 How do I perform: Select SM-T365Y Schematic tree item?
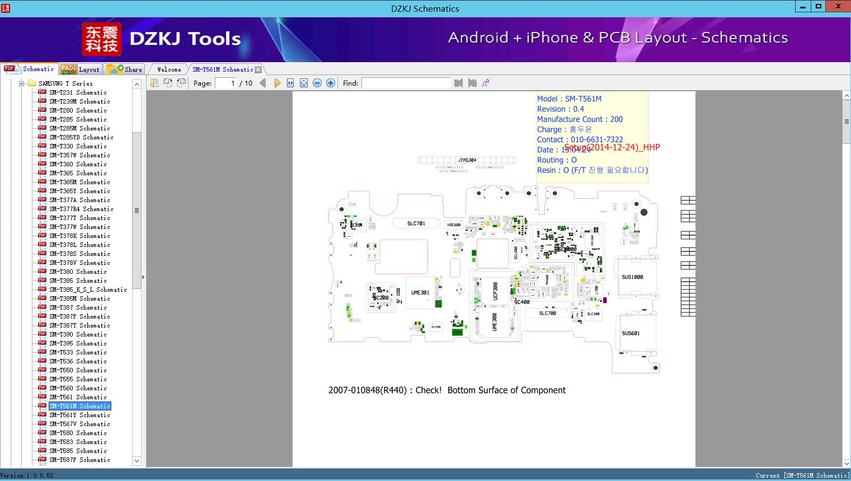tap(79, 191)
